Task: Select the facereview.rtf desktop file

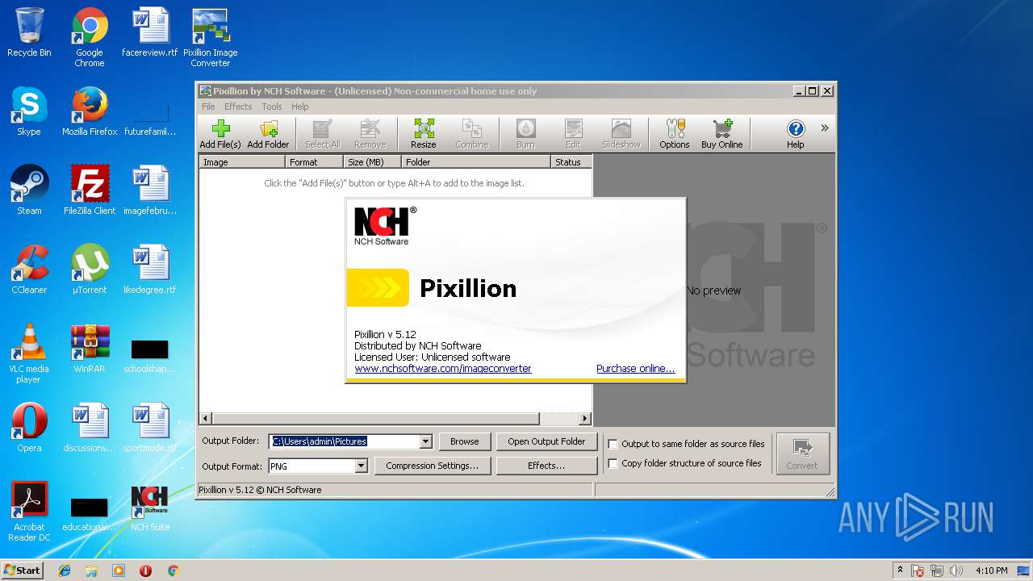Action: click(x=150, y=32)
